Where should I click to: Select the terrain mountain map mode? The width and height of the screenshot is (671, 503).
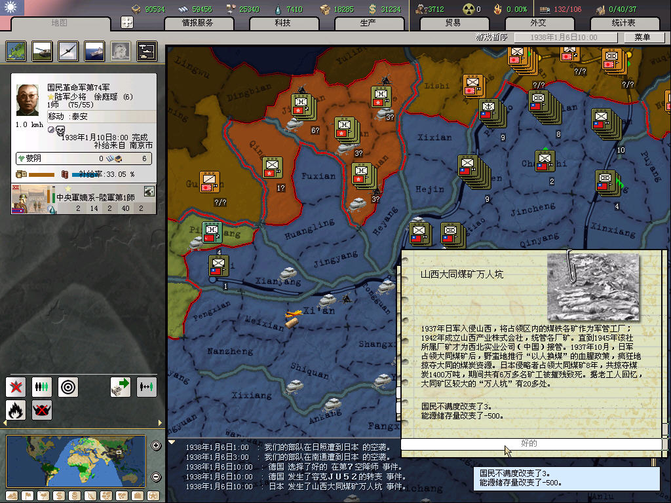(x=12, y=496)
